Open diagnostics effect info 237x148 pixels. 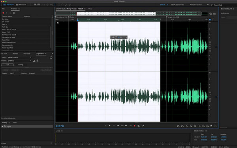51,58
